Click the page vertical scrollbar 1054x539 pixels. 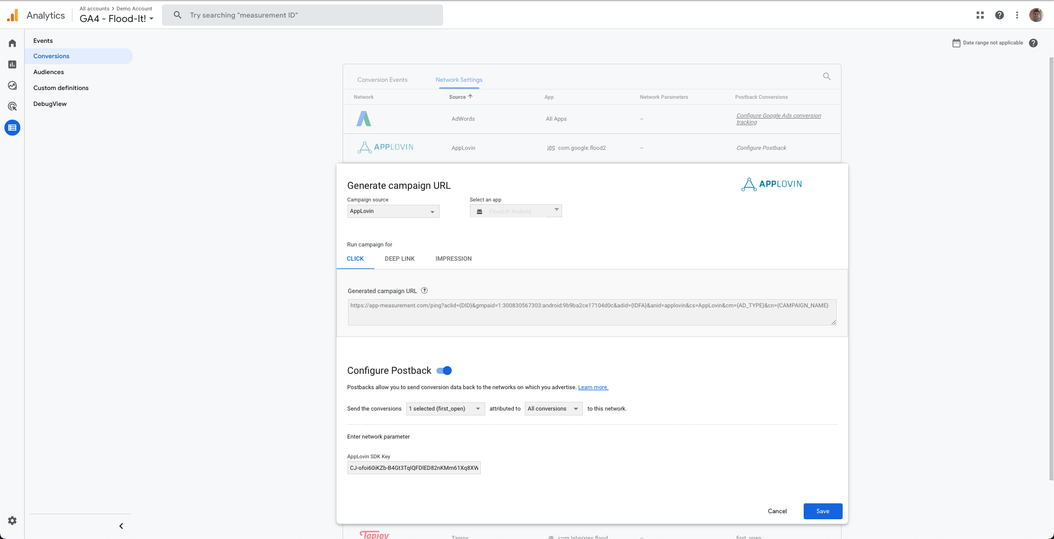click(1051, 269)
